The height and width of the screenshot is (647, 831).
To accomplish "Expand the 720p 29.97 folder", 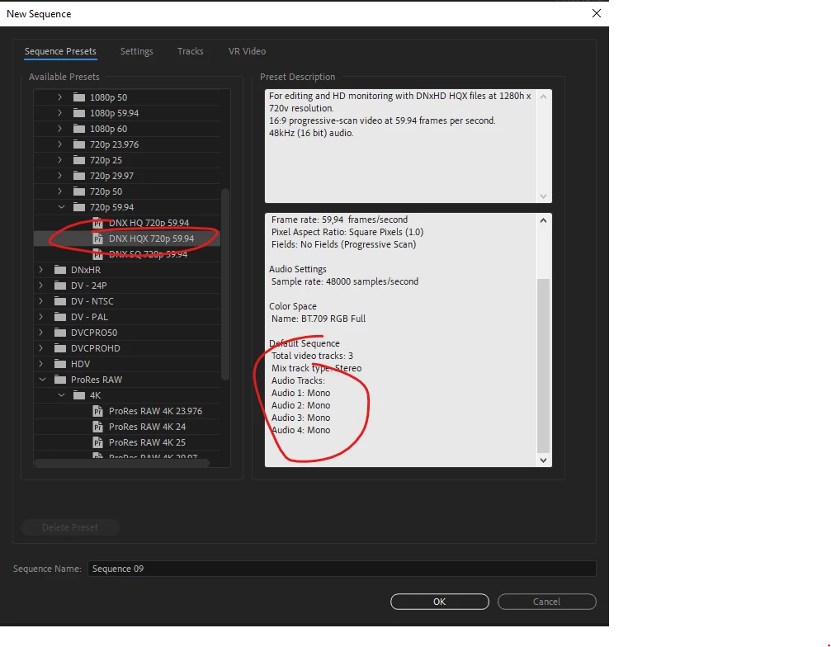I will pyautogui.click(x=60, y=176).
